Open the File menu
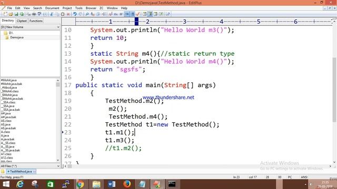337x189 pixels. click(x=9, y=8)
